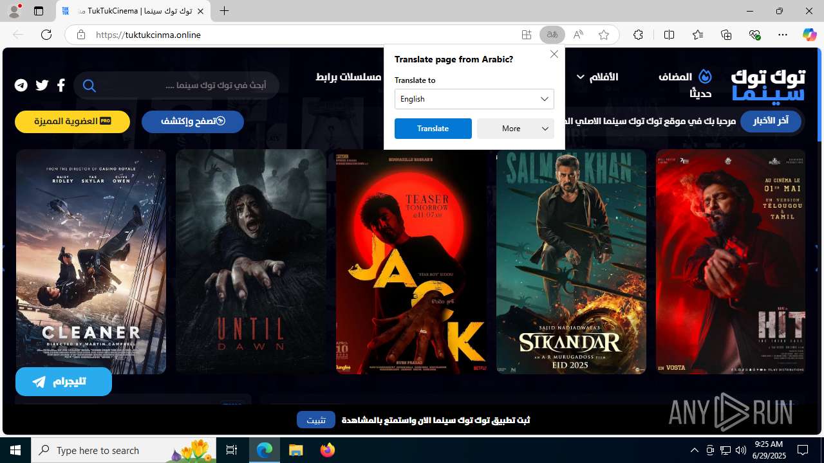Open a new tab with plus button
The height and width of the screenshot is (463, 824).
click(x=224, y=11)
